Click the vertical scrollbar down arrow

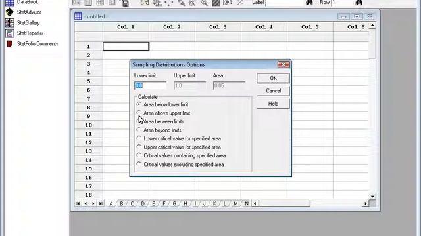[x=372, y=197]
